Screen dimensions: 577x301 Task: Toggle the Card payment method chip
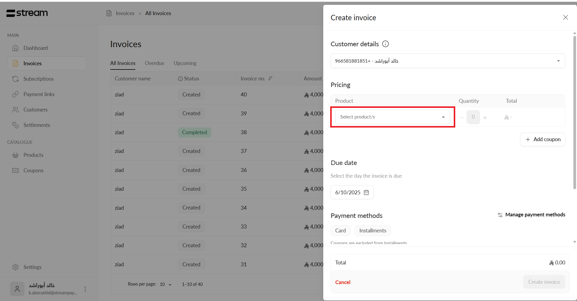point(340,231)
